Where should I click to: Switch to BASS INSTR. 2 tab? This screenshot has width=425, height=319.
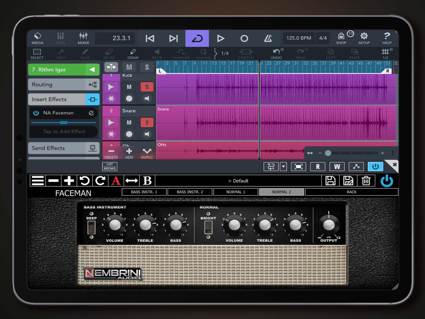pyautogui.click(x=190, y=192)
